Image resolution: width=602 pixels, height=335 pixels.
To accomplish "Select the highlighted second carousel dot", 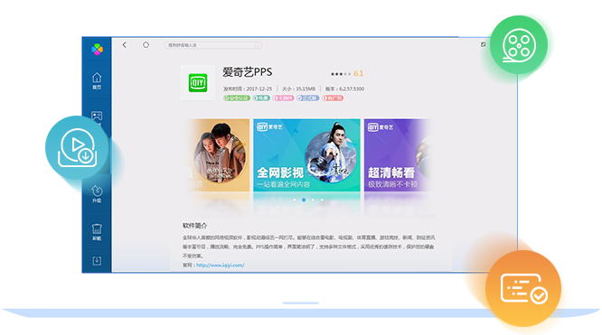I will tap(304, 200).
